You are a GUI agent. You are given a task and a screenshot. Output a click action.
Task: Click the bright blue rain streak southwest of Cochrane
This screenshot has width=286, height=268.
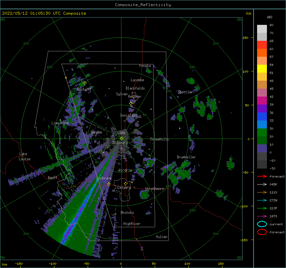point(80,210)
